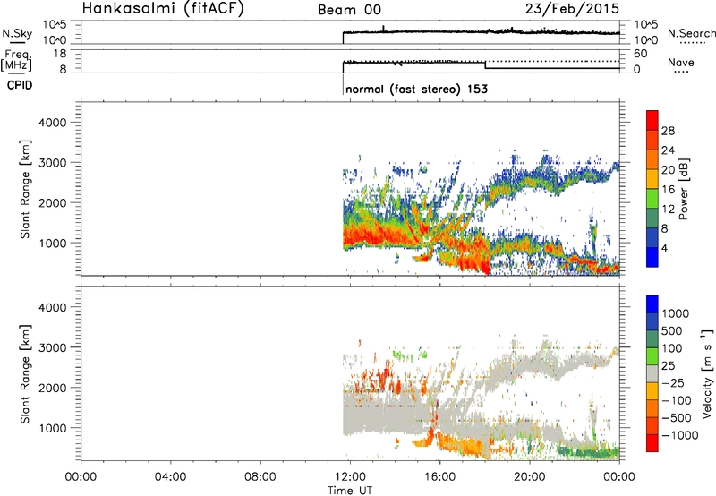Click the Freq. [MHz] axis label
The height and width of the screenshot is (496, 716).
coord(17,60)
